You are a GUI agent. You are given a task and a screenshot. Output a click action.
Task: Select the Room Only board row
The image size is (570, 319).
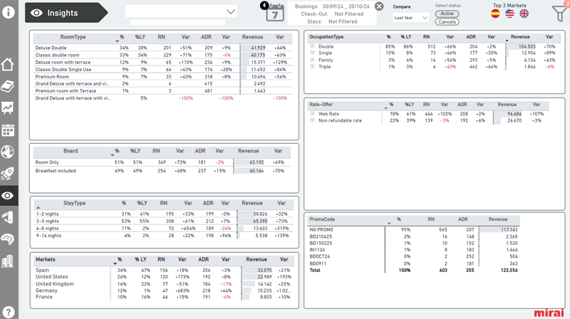[162, 162]
